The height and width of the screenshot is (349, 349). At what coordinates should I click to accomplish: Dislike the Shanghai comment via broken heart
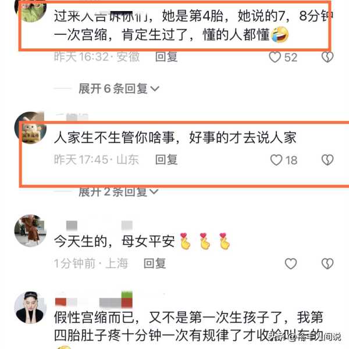[x=327, y=263]
